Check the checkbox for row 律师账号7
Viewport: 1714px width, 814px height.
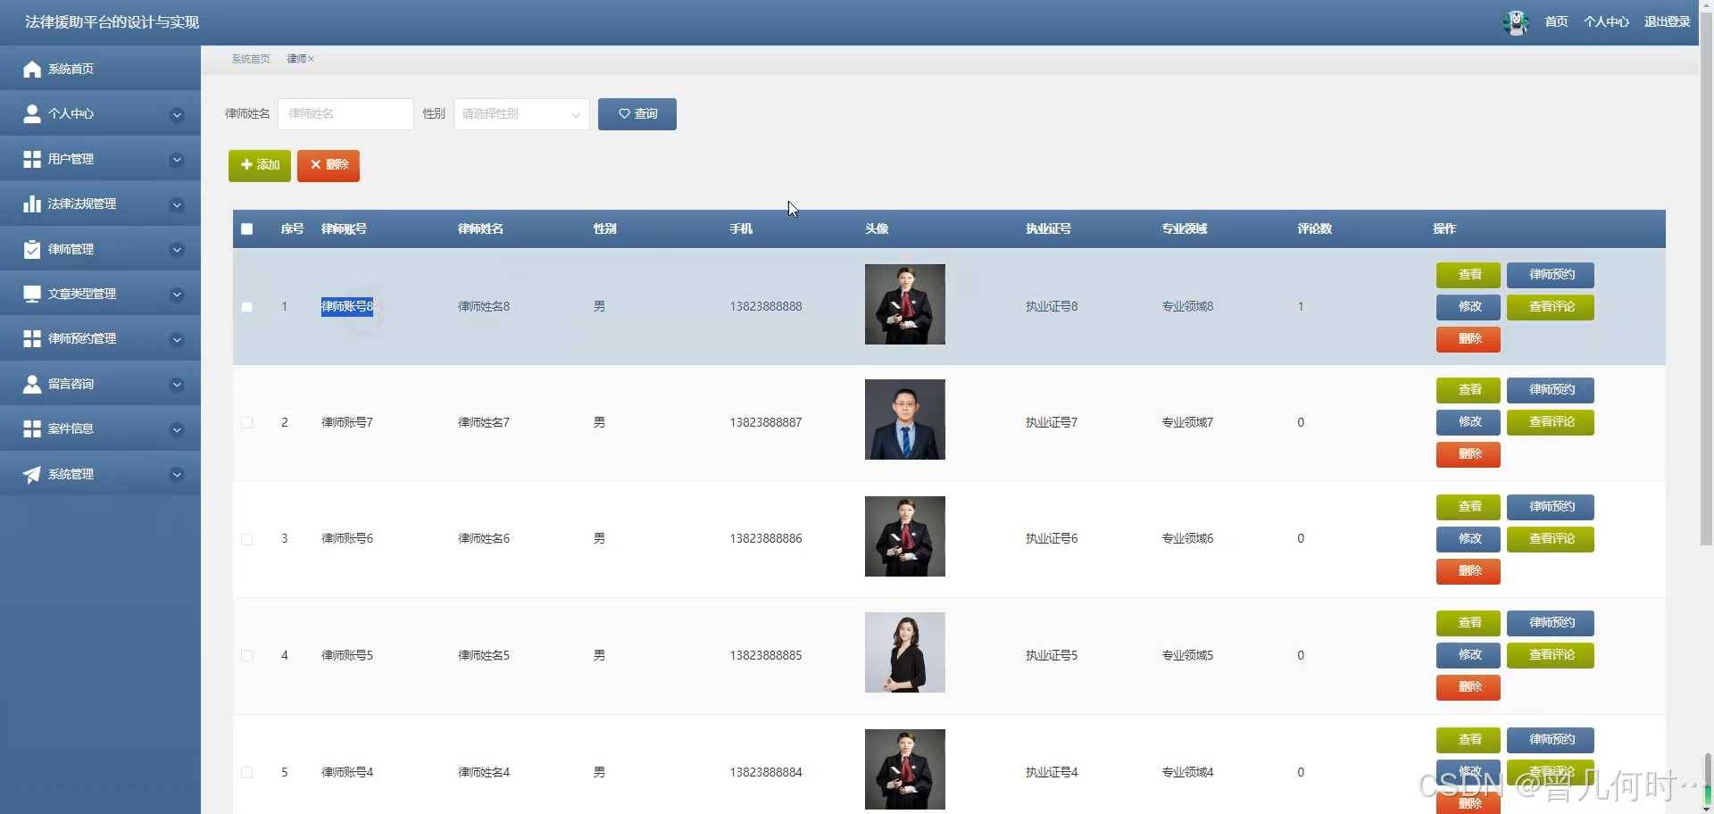[x=247, y=423]
